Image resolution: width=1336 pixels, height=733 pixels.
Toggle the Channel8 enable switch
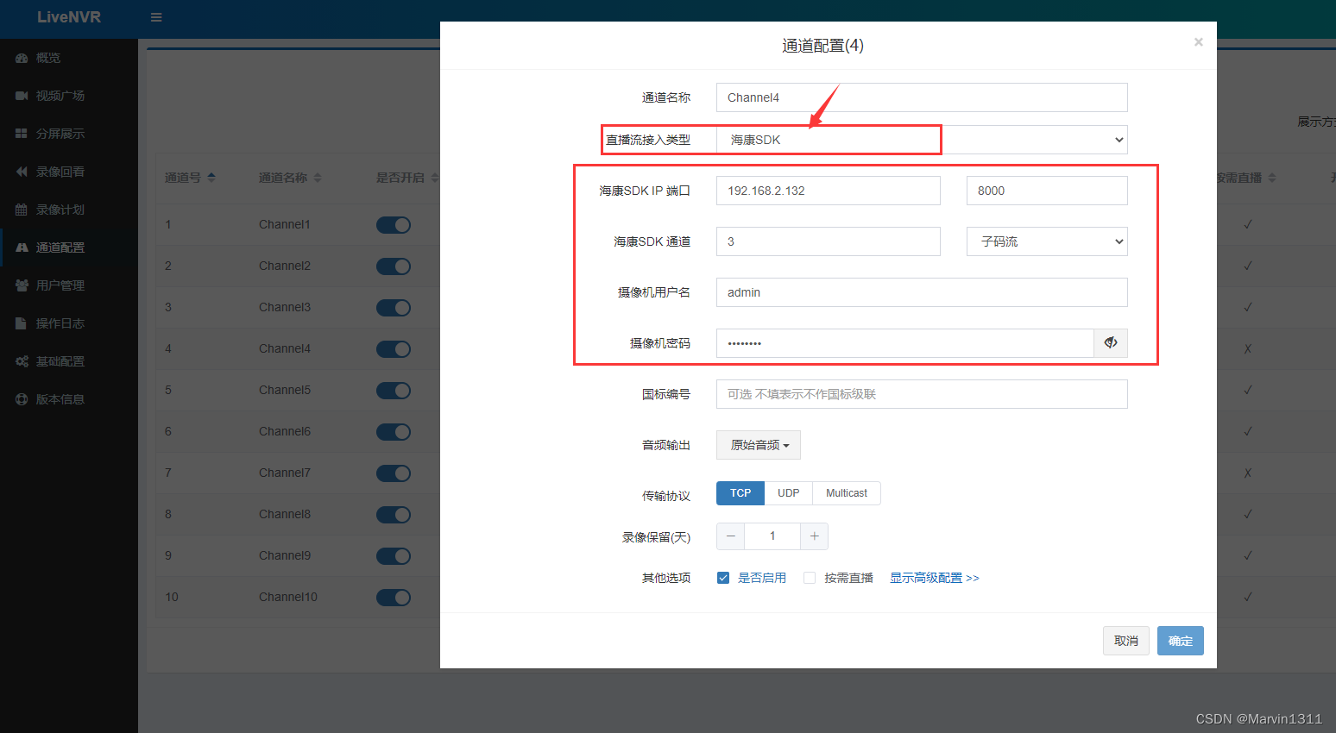point(394,515)
